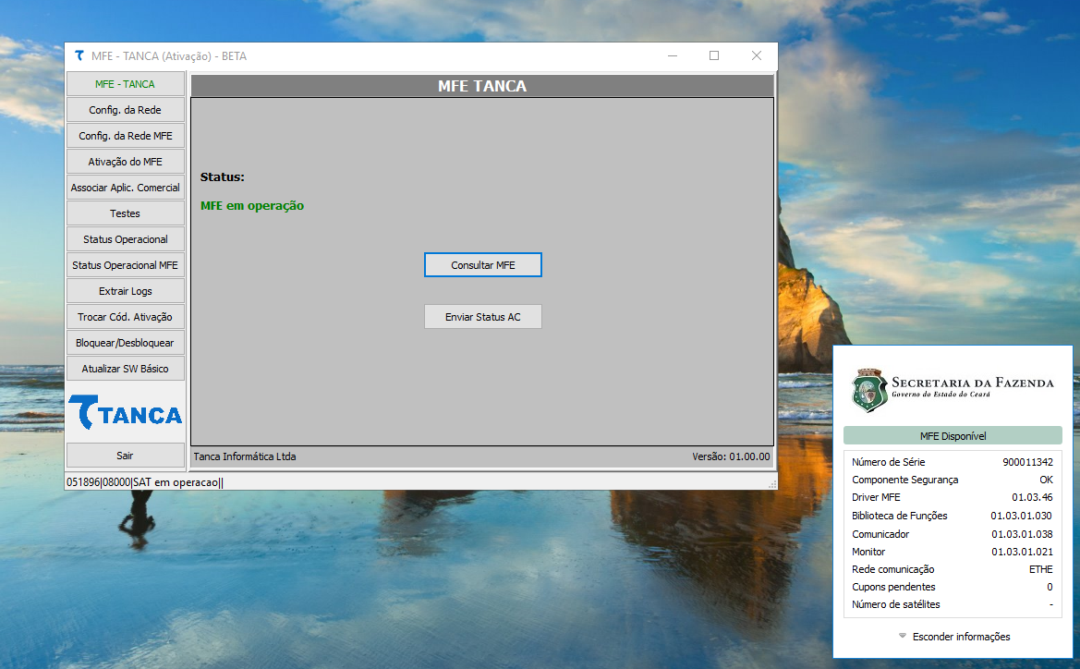The image size is (1080, 669).
Task: Click version value 01.03.01.021
Action: point(1022,551)
